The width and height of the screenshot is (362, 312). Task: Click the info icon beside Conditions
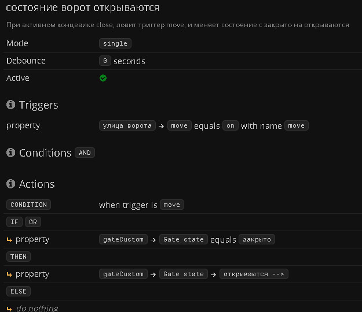pyautogui.click(x=10, y=153)
